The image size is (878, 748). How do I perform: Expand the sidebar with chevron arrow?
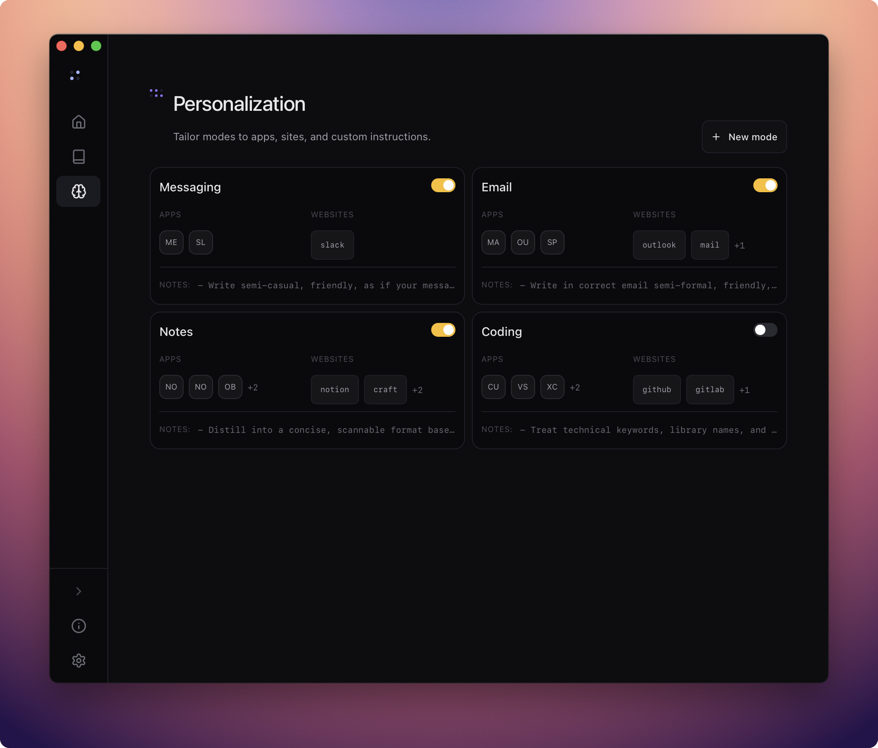[78, 591]
